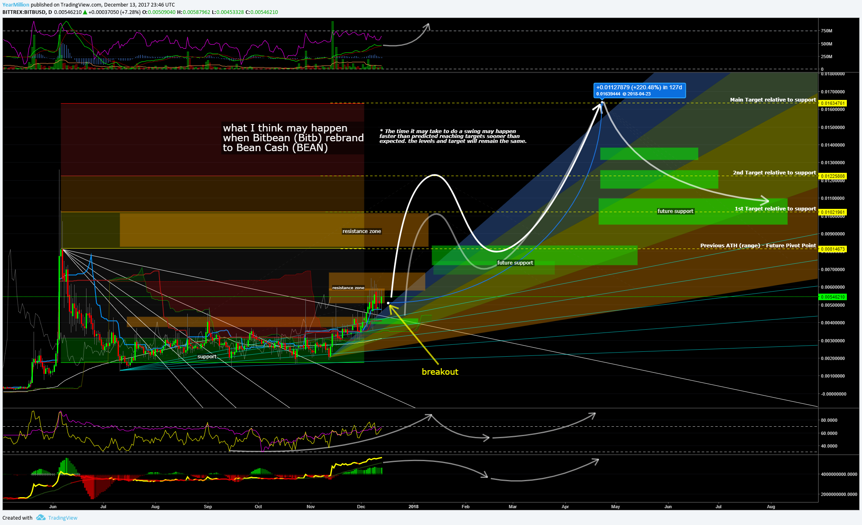862x525 pixels.
Task: Click the 'Created with' footer text
Action: pos(17,518)
